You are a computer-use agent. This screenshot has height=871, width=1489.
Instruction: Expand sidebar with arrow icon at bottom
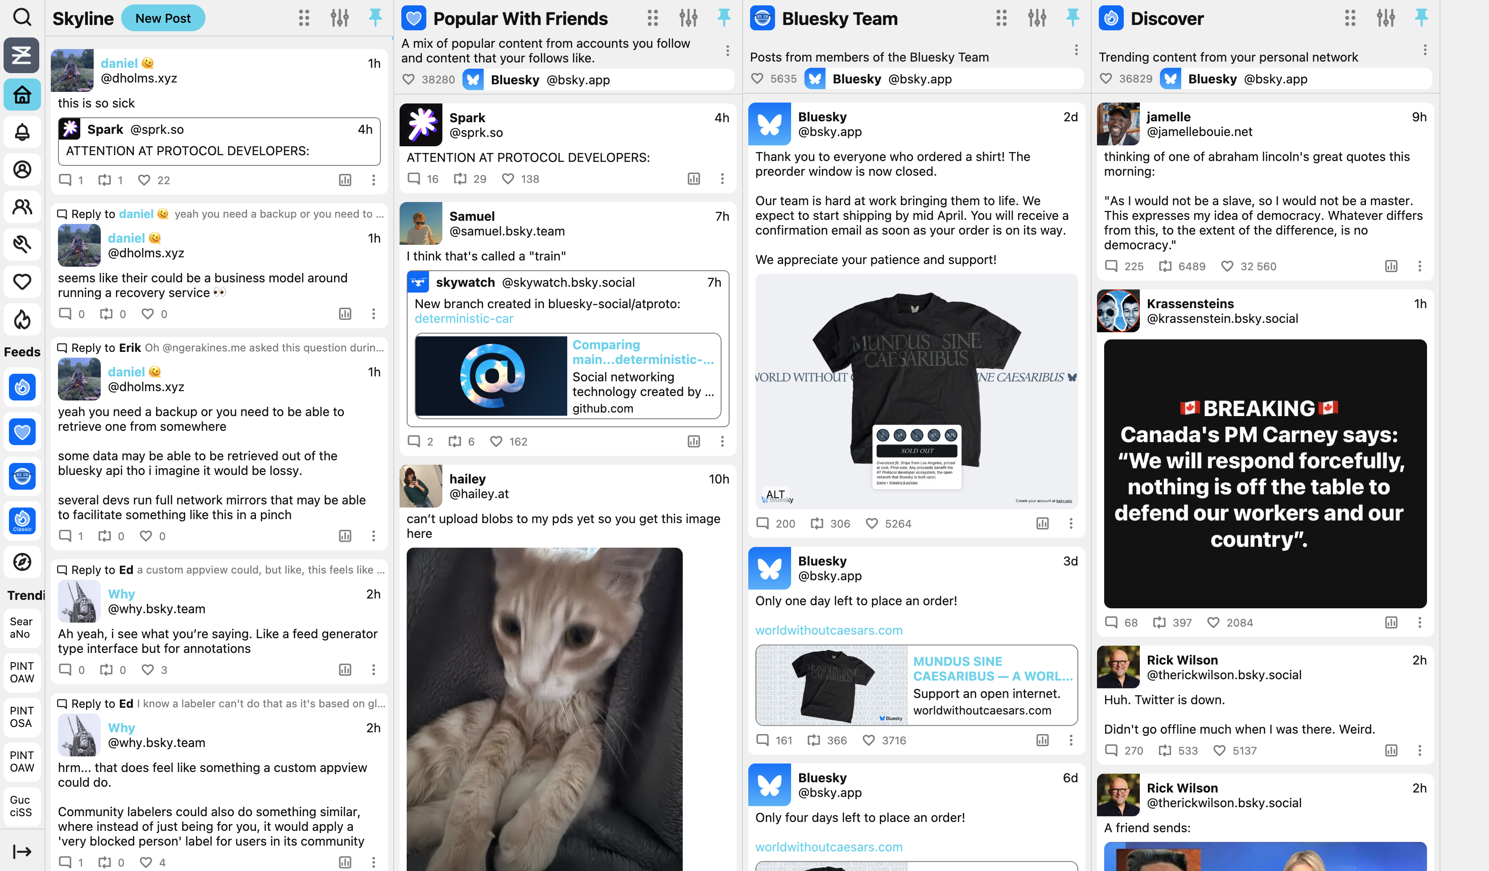click(x=22, y=851)
